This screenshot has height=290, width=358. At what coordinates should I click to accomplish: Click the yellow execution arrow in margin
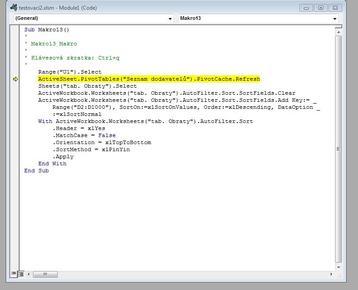(x=15, y=79)
